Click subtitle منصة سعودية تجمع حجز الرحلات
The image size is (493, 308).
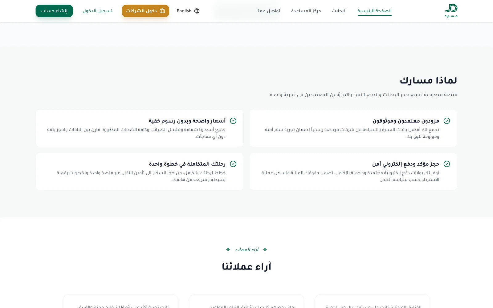click(363, 95)
